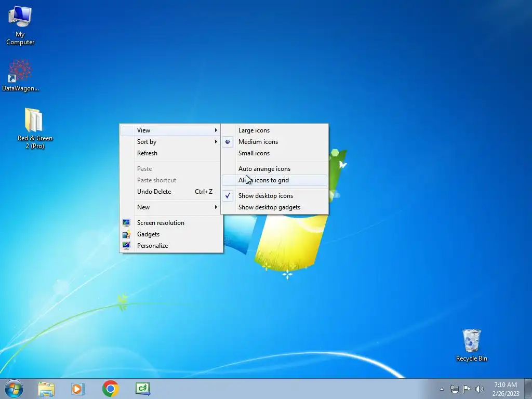Click the Show desktop button strip

[528, 389]
